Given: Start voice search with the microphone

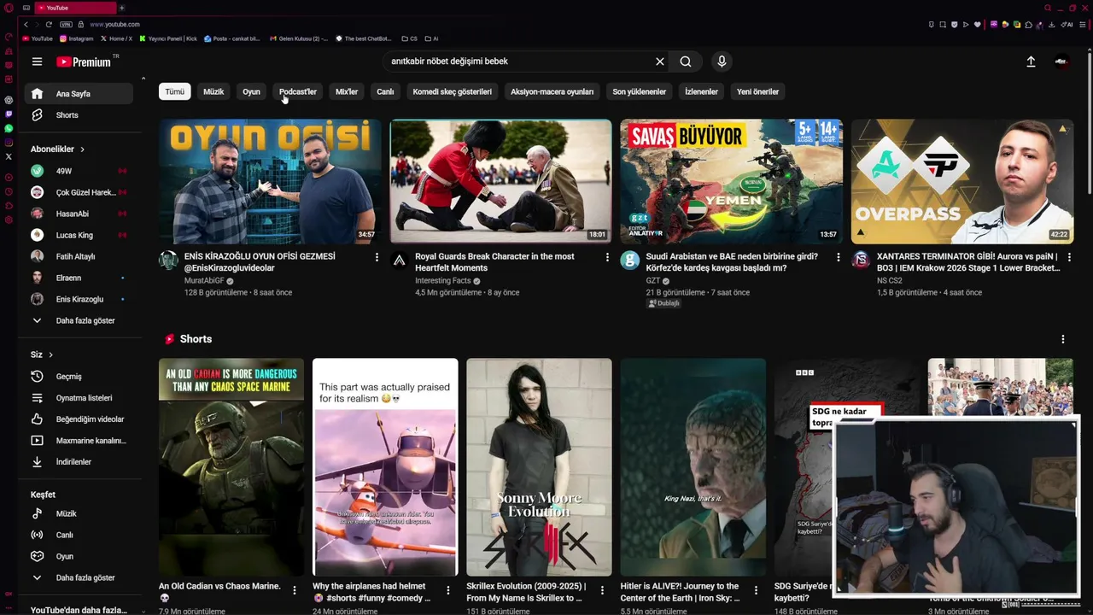Looking at the screenshot, I should click(722, 61).
